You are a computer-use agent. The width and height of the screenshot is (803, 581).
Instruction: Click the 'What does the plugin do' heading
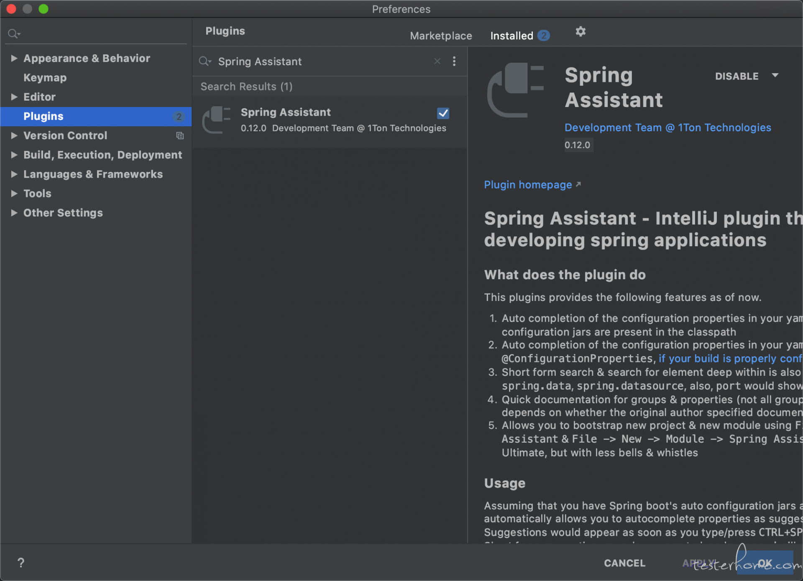coord(565,275)
